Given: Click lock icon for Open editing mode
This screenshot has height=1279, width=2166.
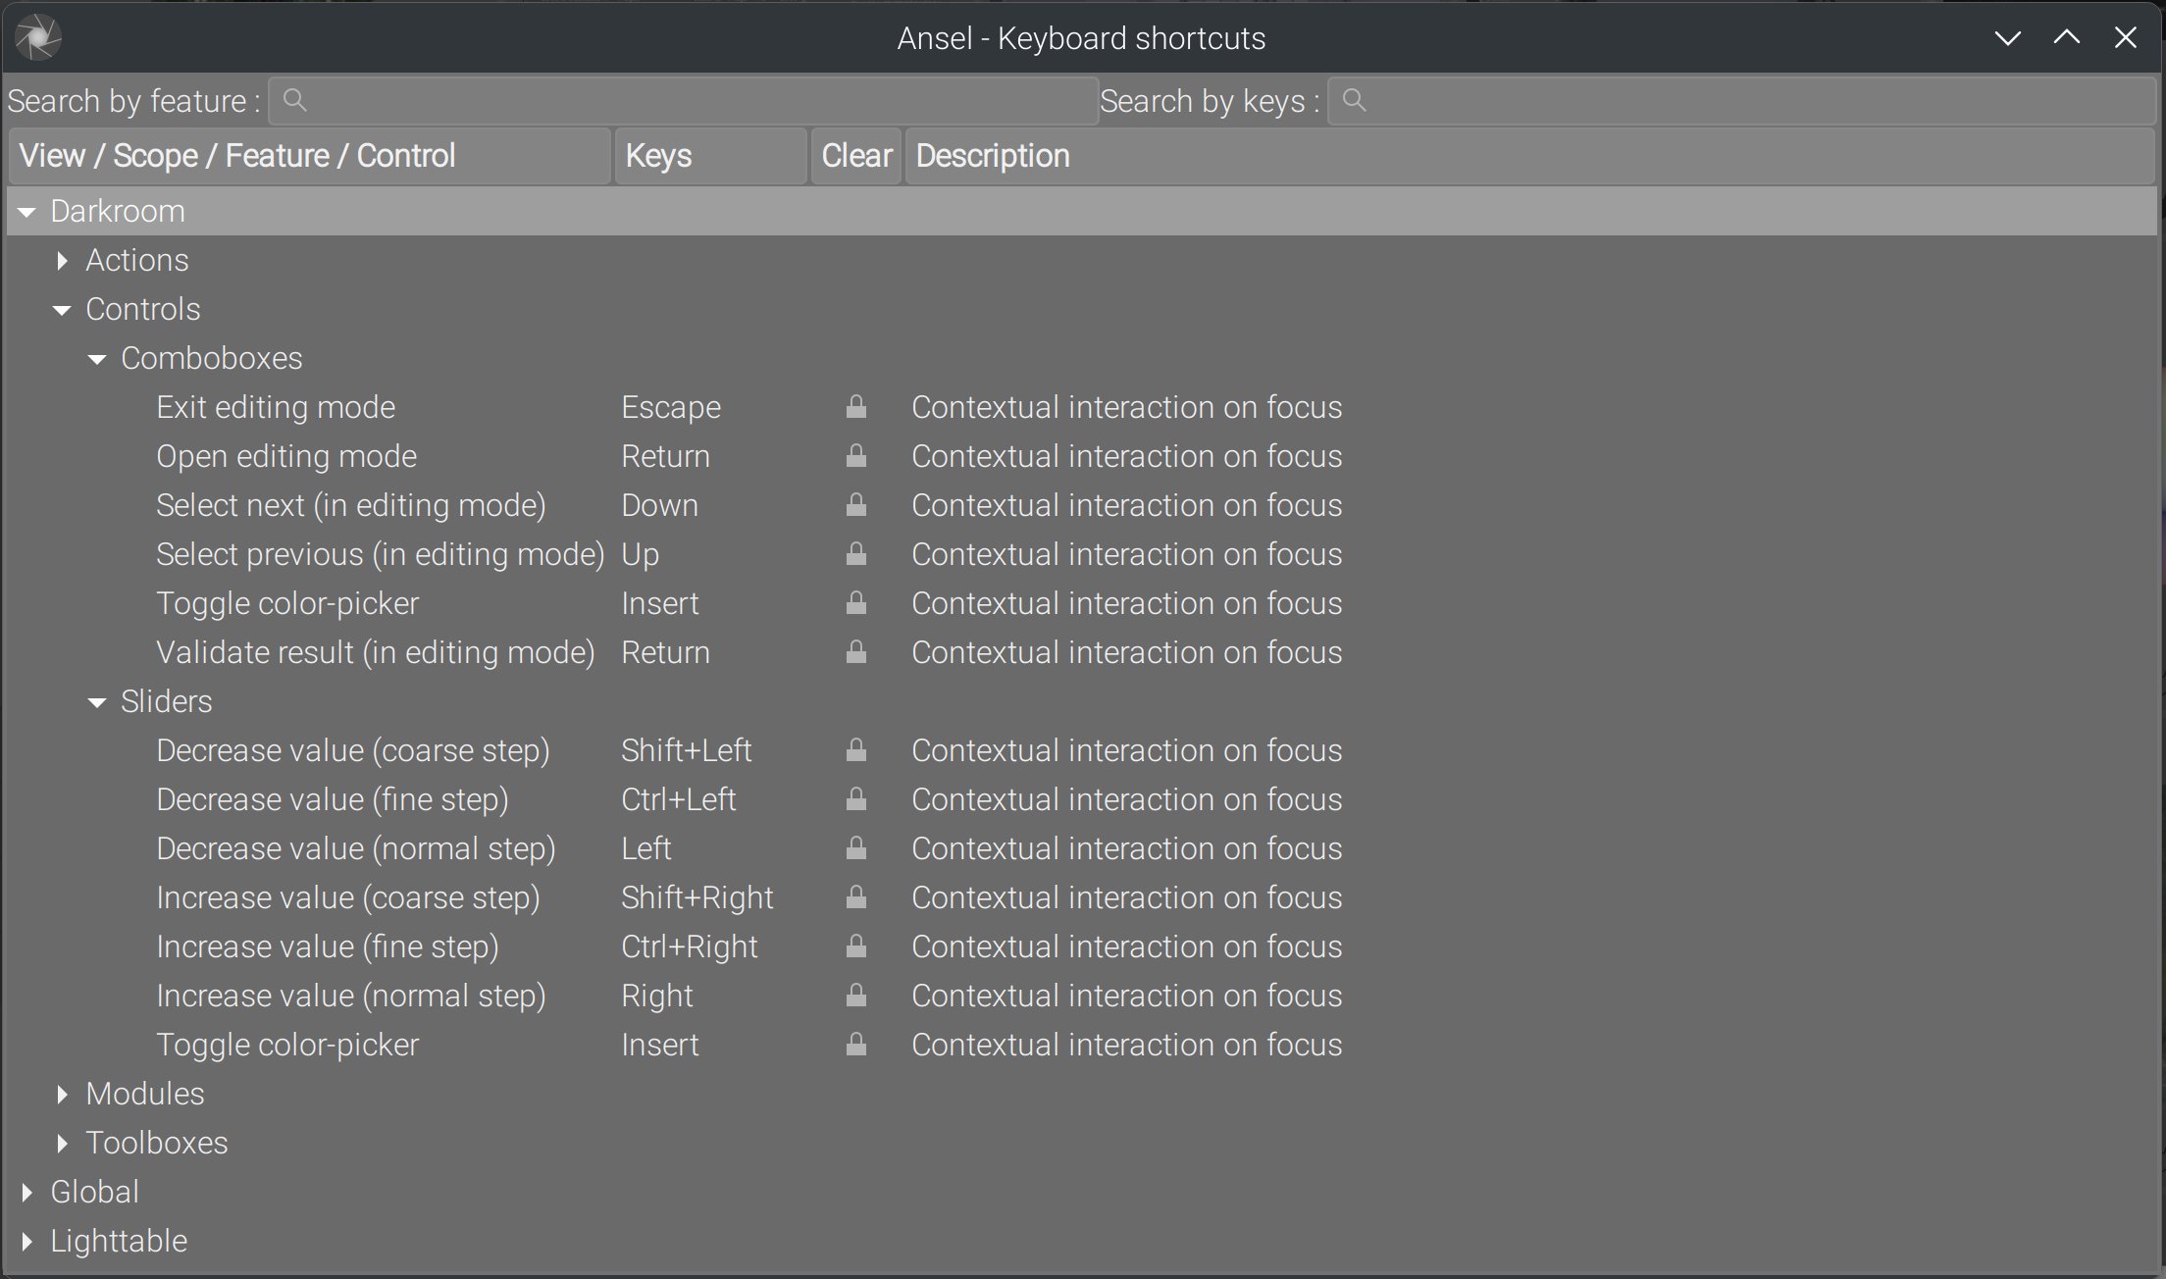Looking at the screenshot, I should pos(856,456).
